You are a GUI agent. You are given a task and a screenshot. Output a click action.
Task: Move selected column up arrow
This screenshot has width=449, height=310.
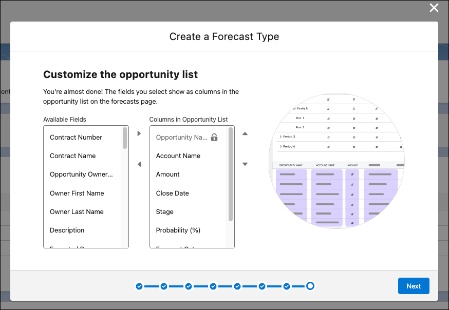pyautogui.click(x=245, y=133)
